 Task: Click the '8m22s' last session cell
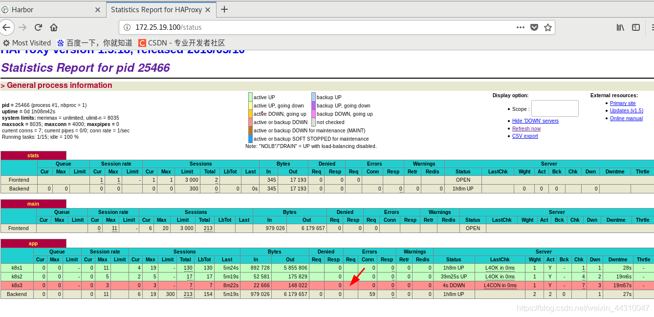(227, 285)
